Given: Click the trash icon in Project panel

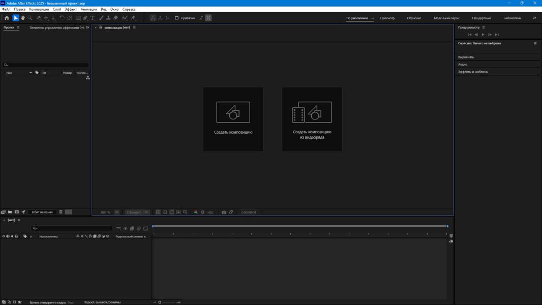Looking at the screenshot, I should click(61, 212).
